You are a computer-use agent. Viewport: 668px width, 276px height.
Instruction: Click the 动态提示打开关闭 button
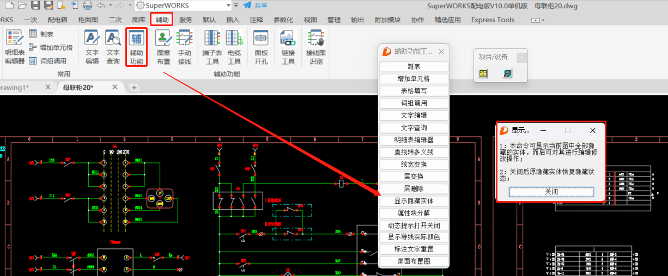414,225
